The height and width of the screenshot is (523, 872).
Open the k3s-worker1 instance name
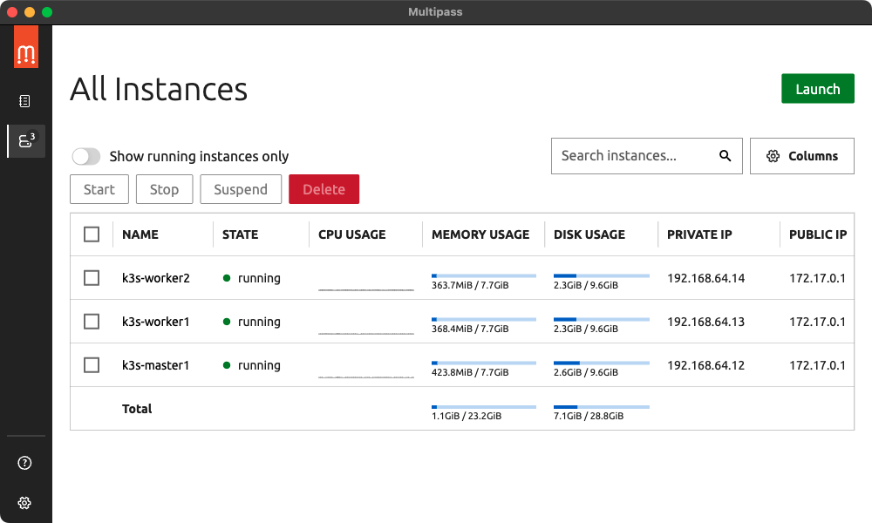[x=156, y=322]
